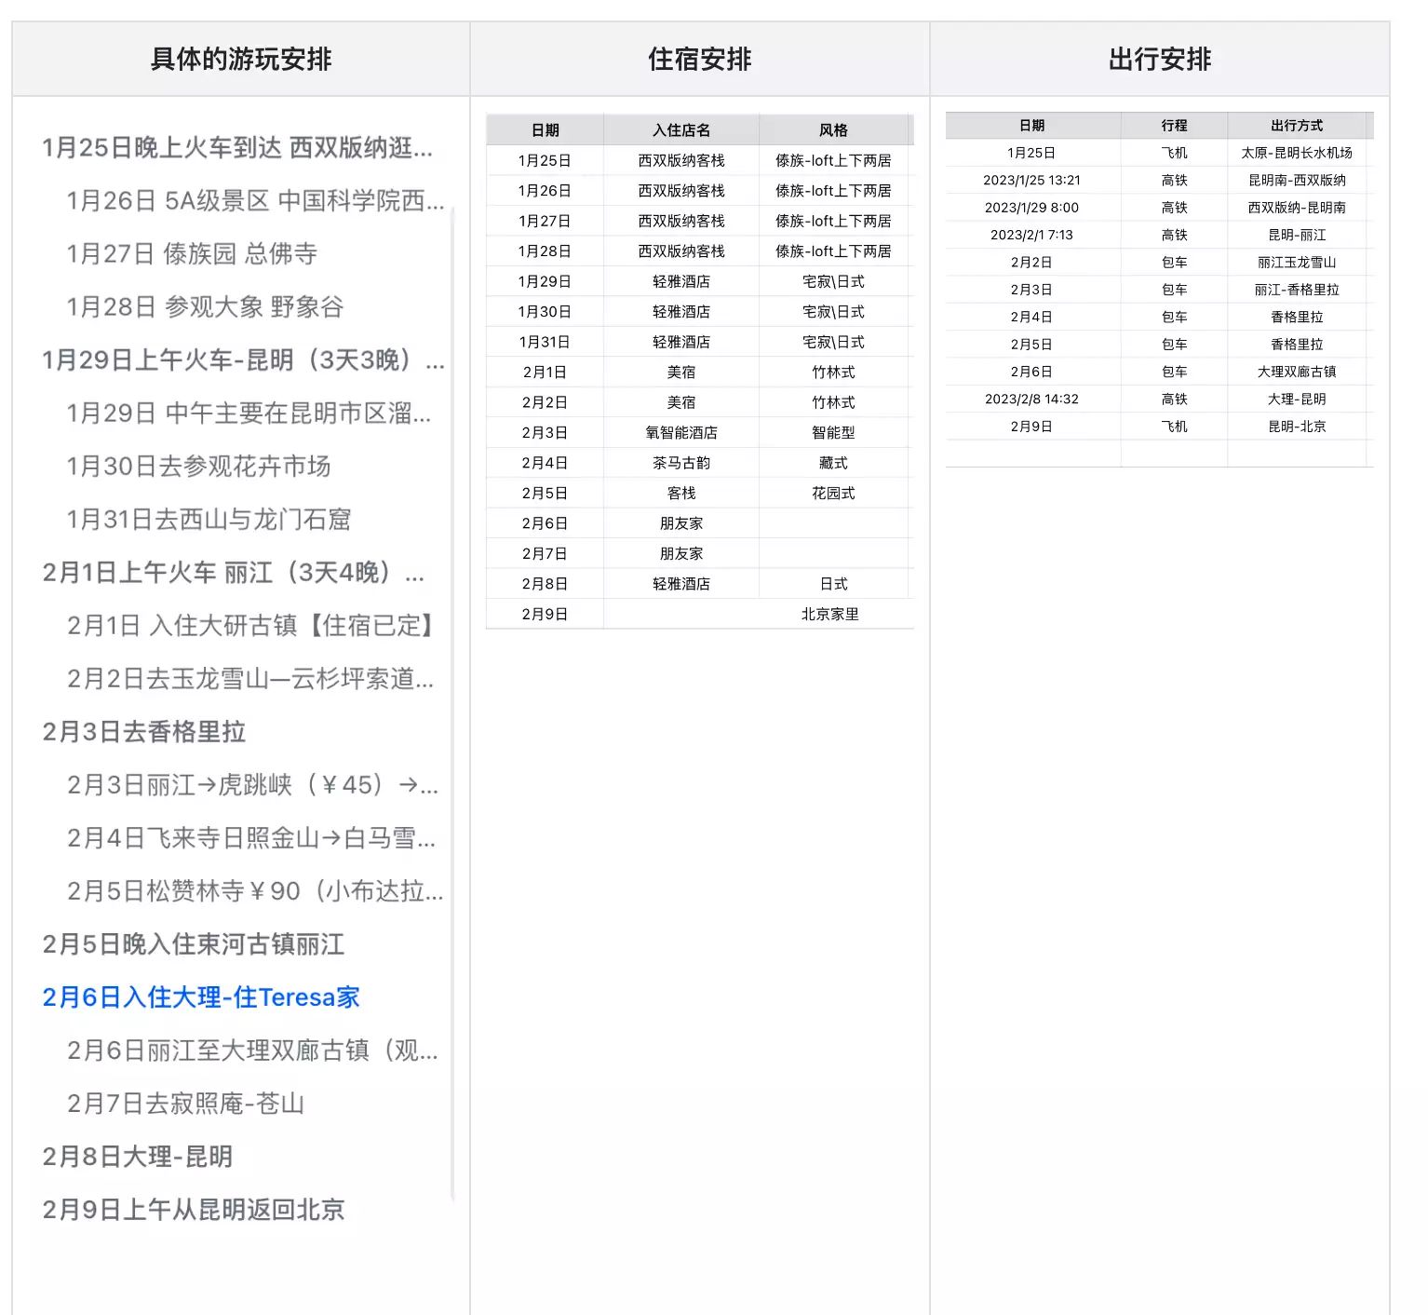Jump to 2月1日上午火车 丽江（3天4晚）section
Image resolution: width=1428 pixels, height=1315 pixels.
point(233,573)
